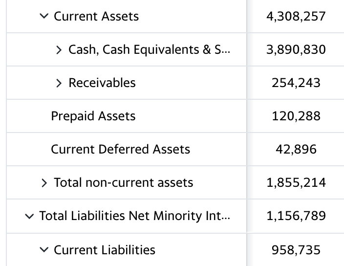Image resolution: width=344 pixels, height=266 pixels.
Task: Select the 254,243 receivables value
Action: tap(296, 83)
